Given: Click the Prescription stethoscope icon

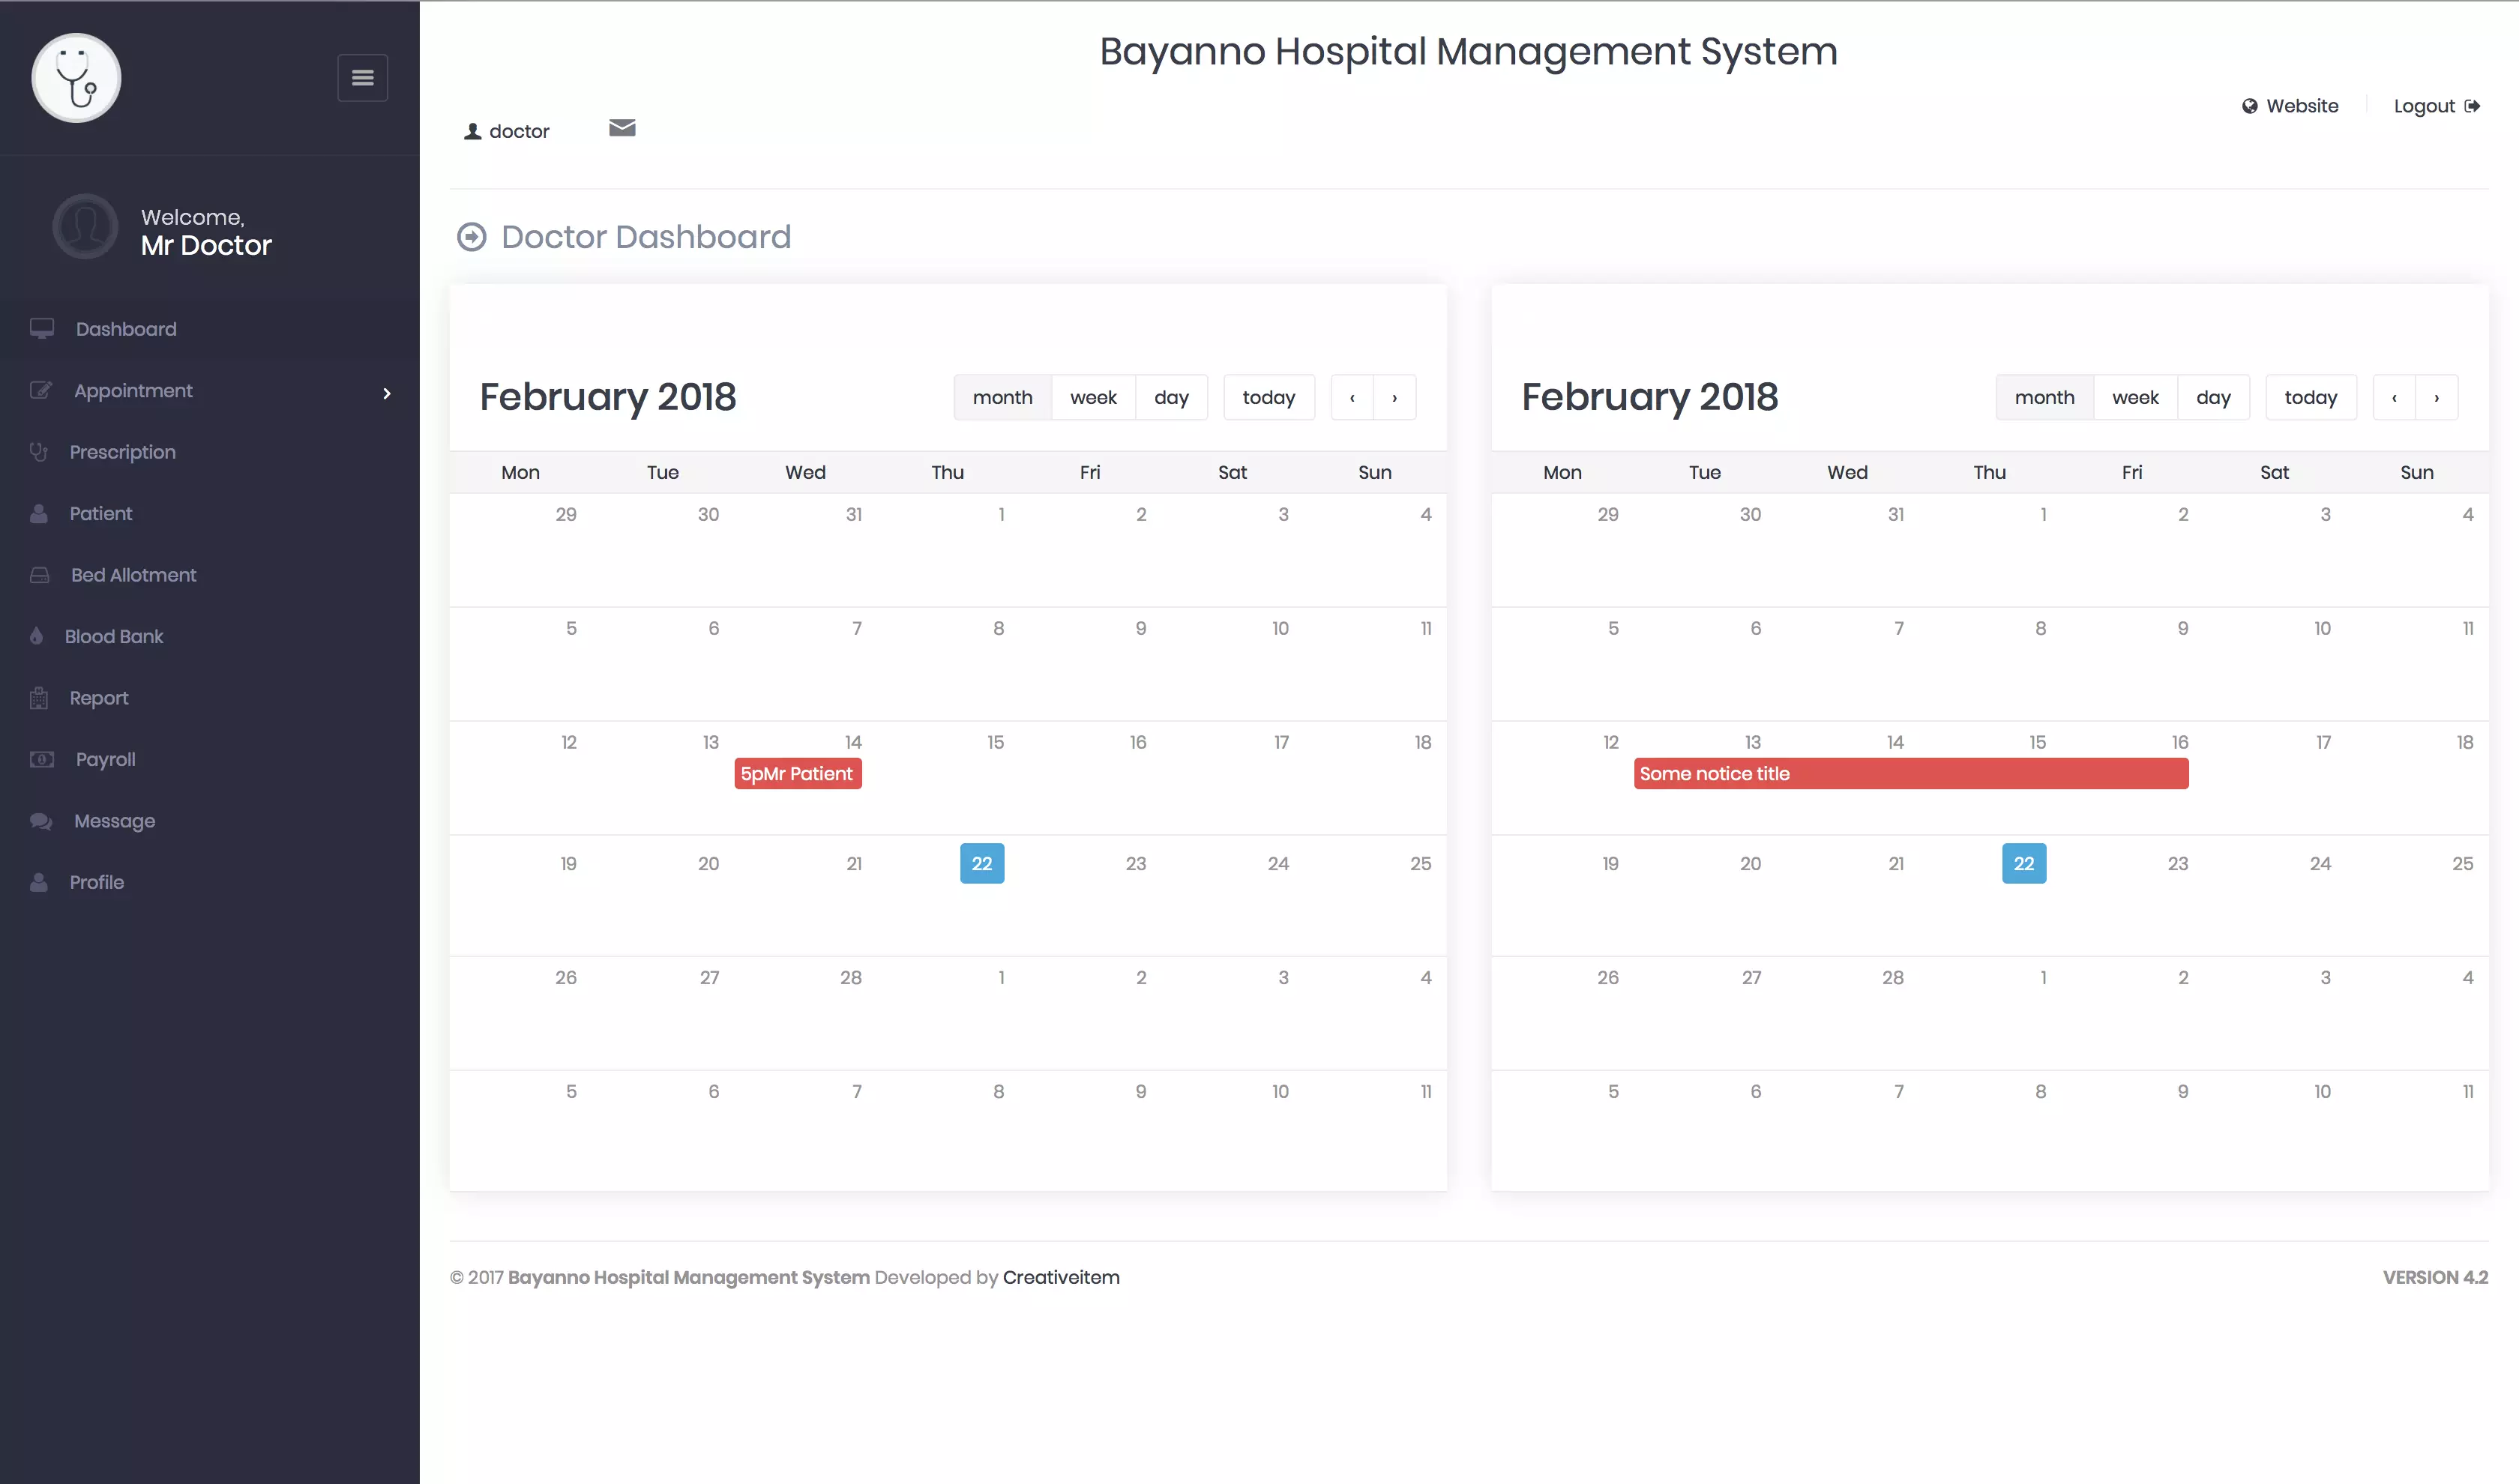Looking at the screenshot, I should tap(38, 452).
